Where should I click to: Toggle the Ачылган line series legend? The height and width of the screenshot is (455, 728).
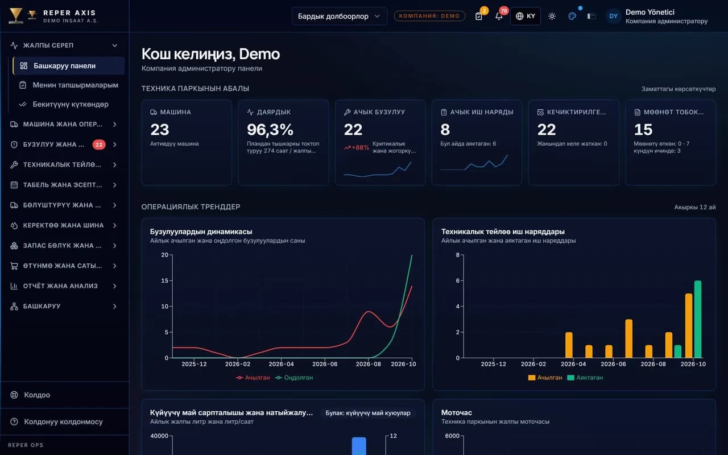[253, 378]
